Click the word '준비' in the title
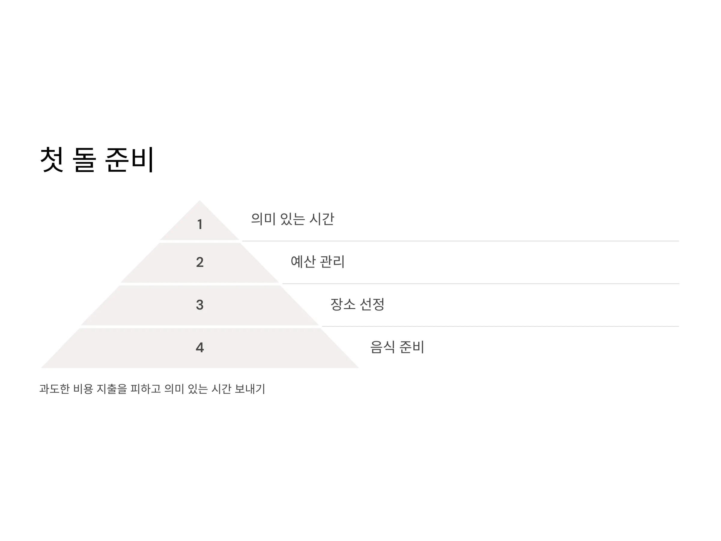Viewport: 721px width, 541px height. pyautogui.click(x=129, y=160)
